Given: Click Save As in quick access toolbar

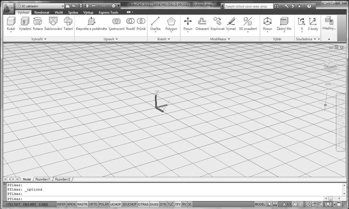Looking at the screenshot, I should pyautogui.click(x=87, y=6).
